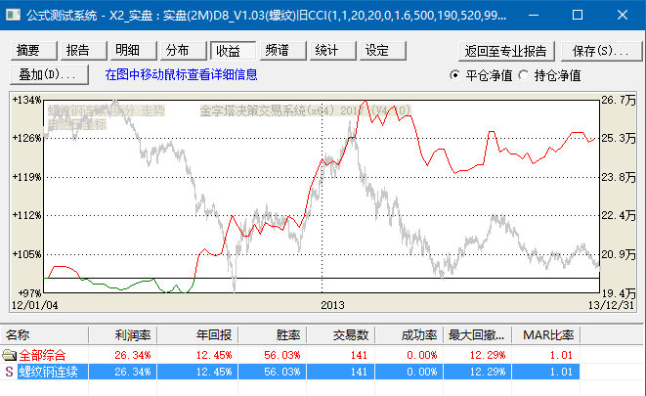Click the 叠加(D)... overlay button

(x=49, y=74)
